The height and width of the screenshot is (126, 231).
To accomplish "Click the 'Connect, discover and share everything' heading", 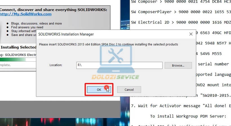I will [53, 10].
